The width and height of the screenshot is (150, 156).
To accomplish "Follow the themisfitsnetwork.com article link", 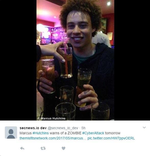I will coord(53,138).
